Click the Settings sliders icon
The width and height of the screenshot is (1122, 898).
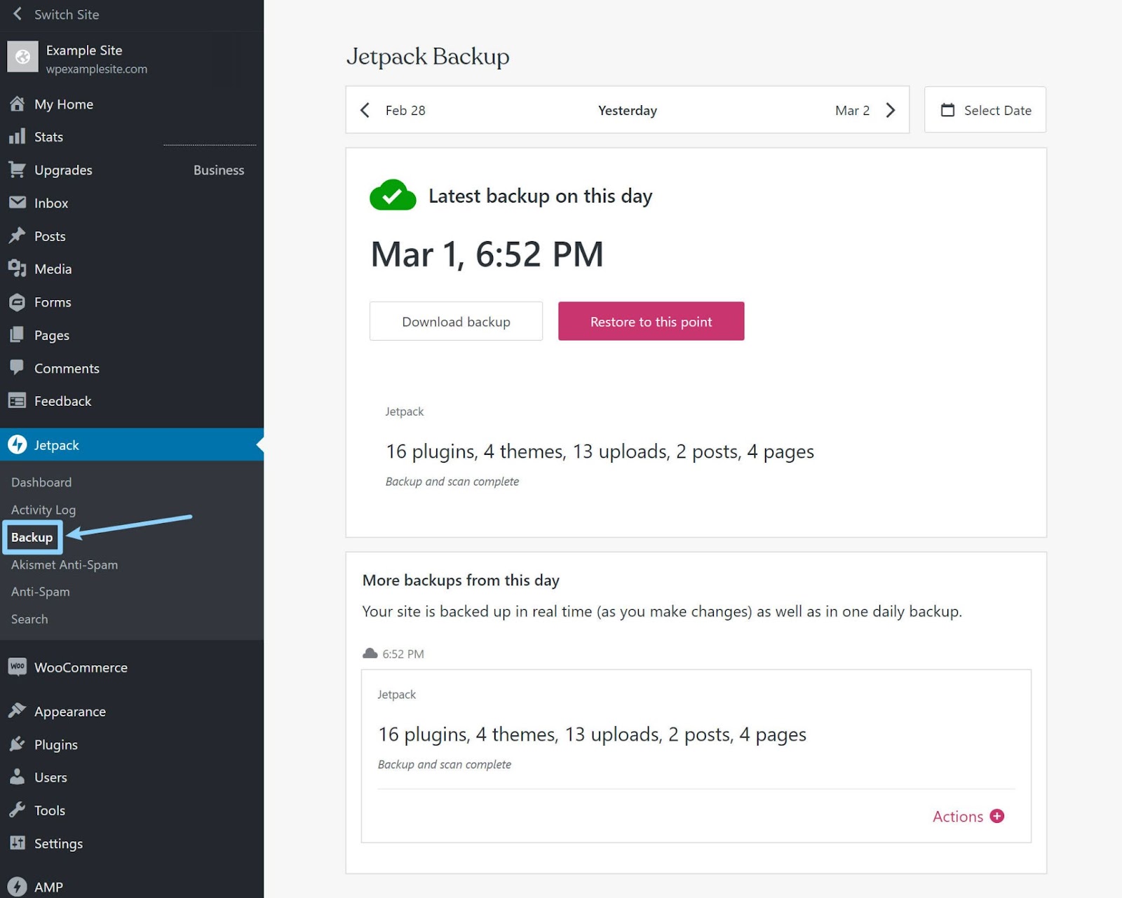coord(18,843)
